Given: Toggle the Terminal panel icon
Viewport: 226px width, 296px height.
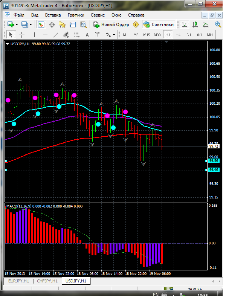Looking at the screenshot, I should (73, 24).
